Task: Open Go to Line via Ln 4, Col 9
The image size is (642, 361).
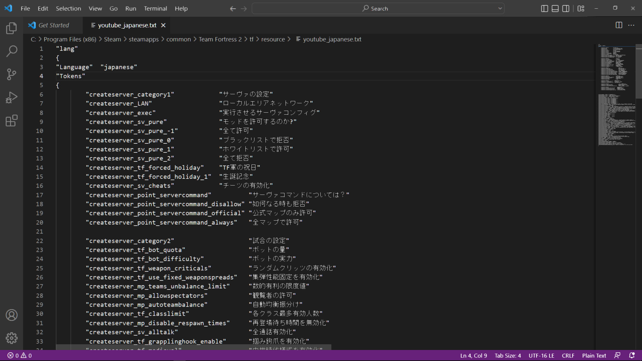Action: [473, 356]
